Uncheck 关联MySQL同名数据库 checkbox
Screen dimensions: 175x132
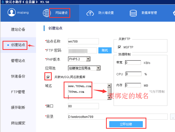48,77
